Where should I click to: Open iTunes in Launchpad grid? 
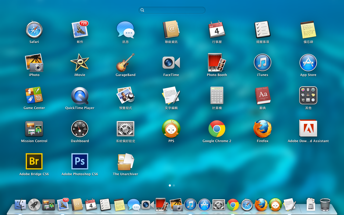point(263,63)
